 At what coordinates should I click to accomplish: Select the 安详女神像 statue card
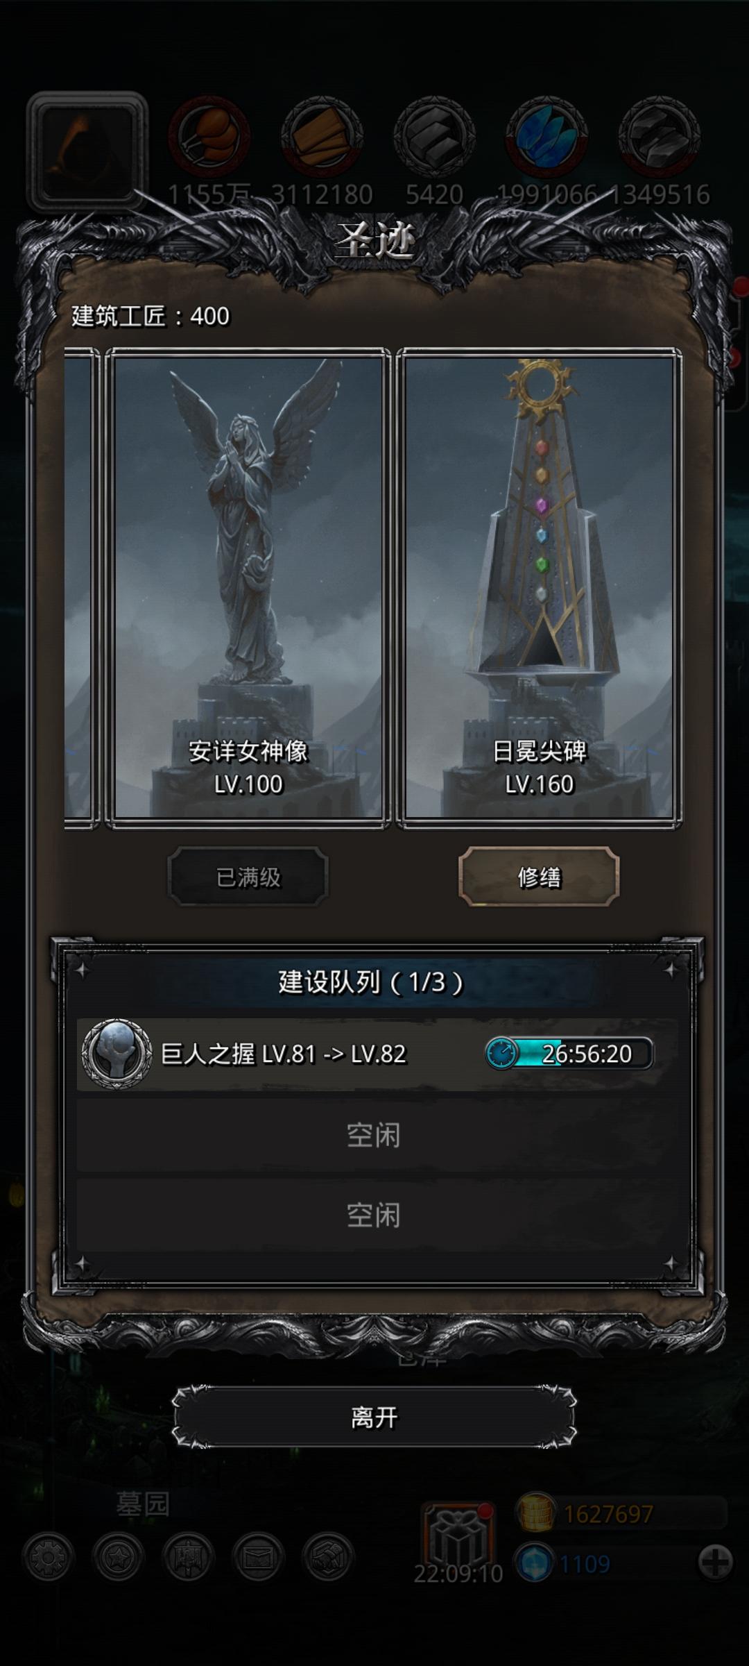coord(248,588)
